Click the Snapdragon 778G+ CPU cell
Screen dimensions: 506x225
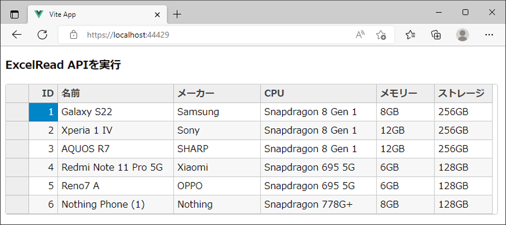[319, 204]
